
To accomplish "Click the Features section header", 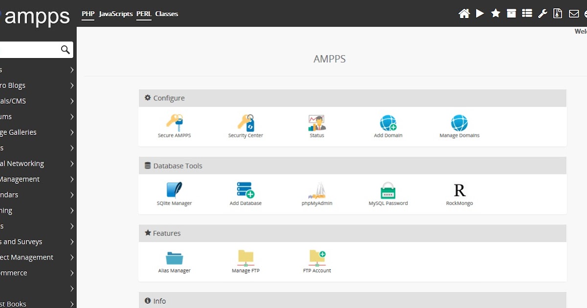I will click(x=352, y=233).
